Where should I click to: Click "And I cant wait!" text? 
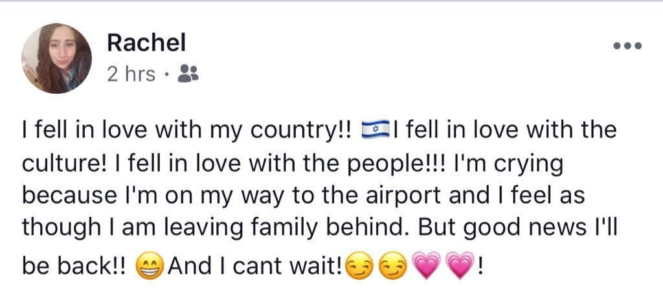(x=255, y=265)
